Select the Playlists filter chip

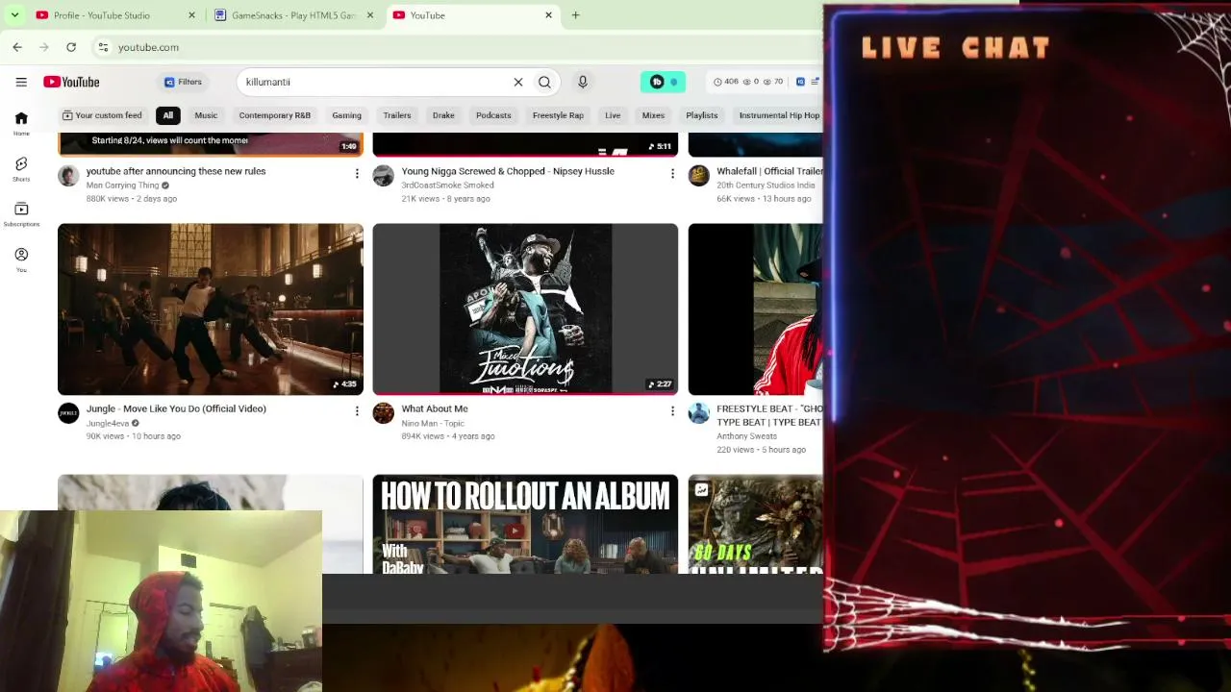[x=702, y=115]
